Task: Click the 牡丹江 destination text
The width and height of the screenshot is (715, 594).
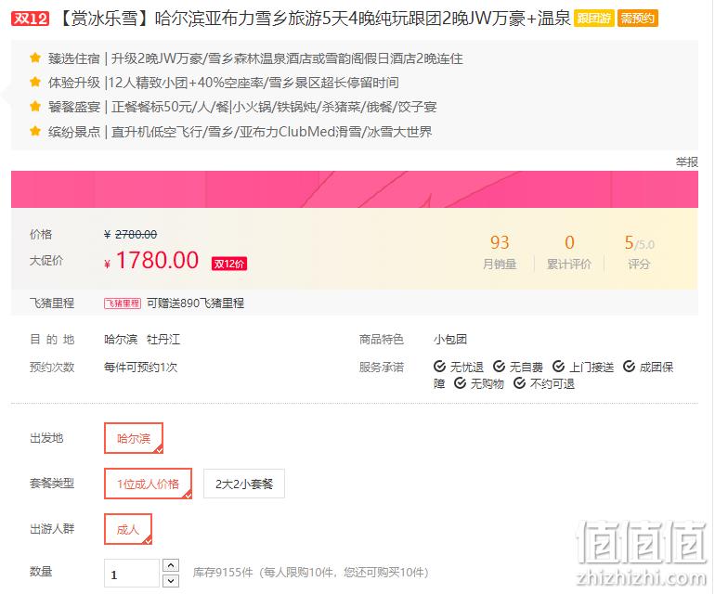Action: tap(163, 339)
